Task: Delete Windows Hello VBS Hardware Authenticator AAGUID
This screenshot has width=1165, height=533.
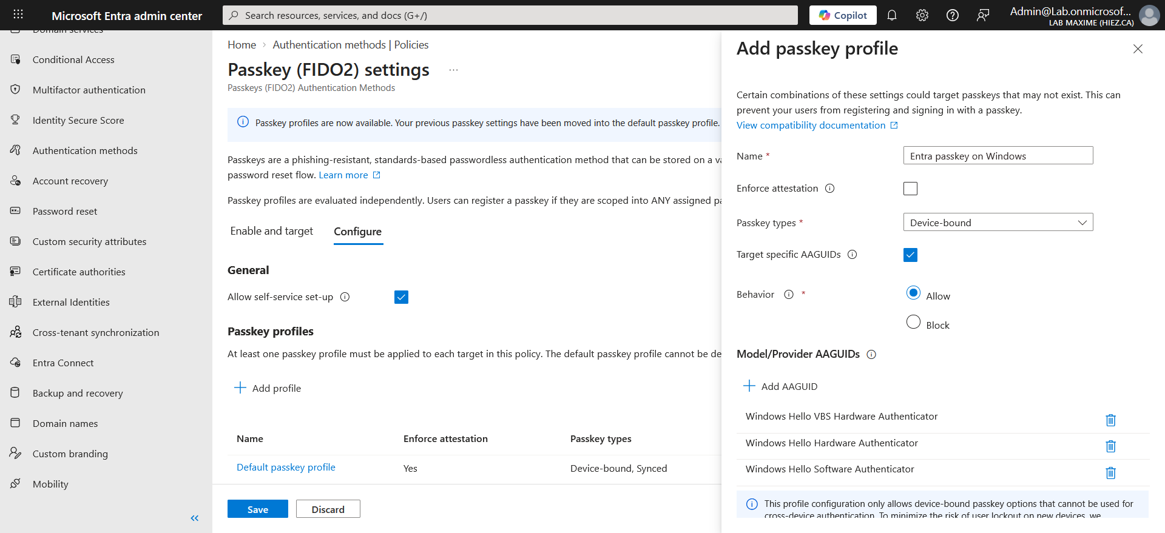Action: pyautogui.click(x=1110, y=420)
